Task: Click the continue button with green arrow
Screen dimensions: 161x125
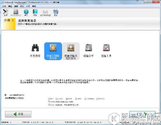Action: (142, 114)
